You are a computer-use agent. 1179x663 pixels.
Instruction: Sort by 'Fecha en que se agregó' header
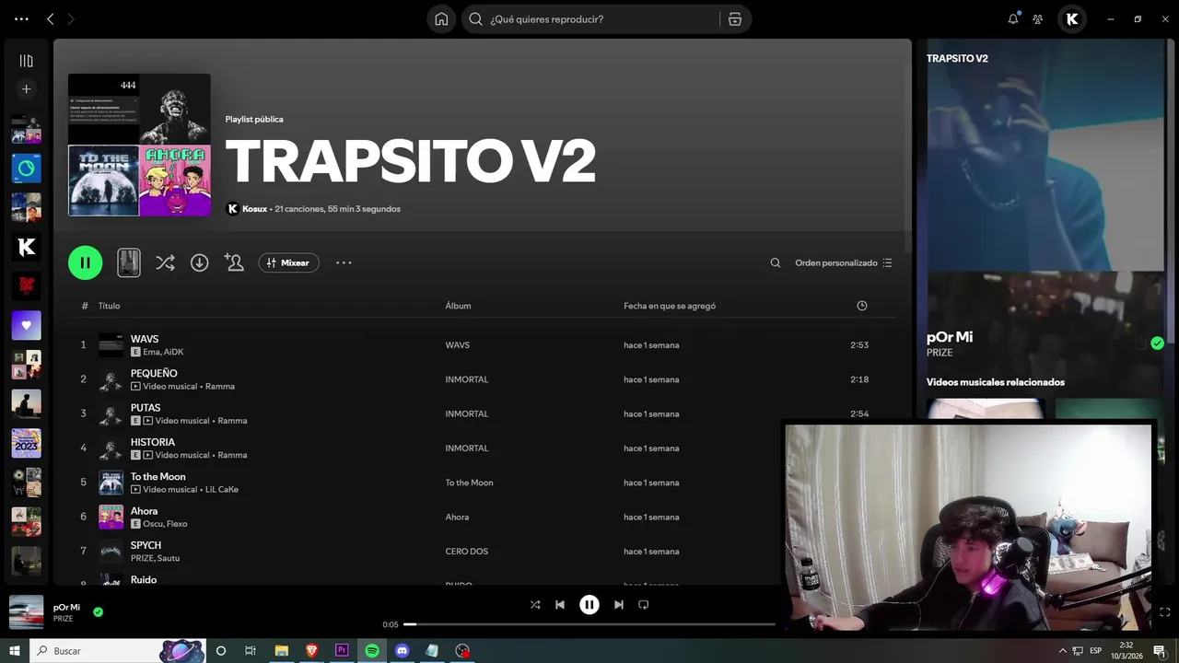(x=670, y=306)
